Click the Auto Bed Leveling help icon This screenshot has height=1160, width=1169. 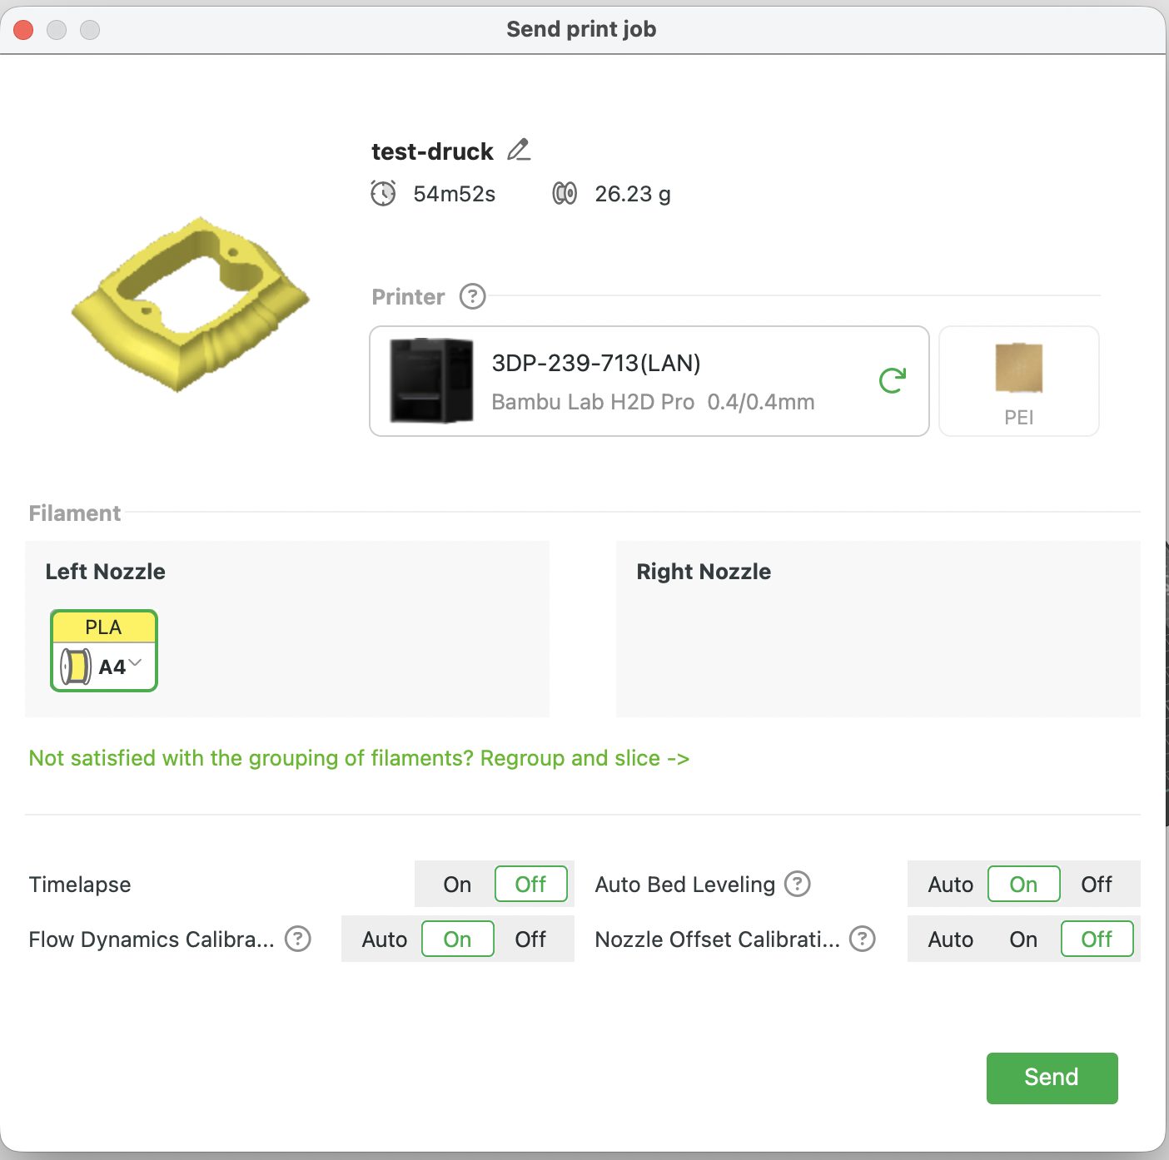pos(798,884)
